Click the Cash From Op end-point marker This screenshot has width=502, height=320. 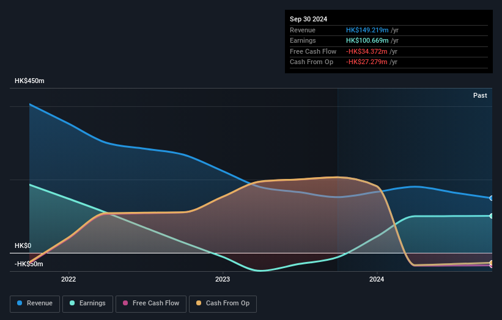[492, 263]
